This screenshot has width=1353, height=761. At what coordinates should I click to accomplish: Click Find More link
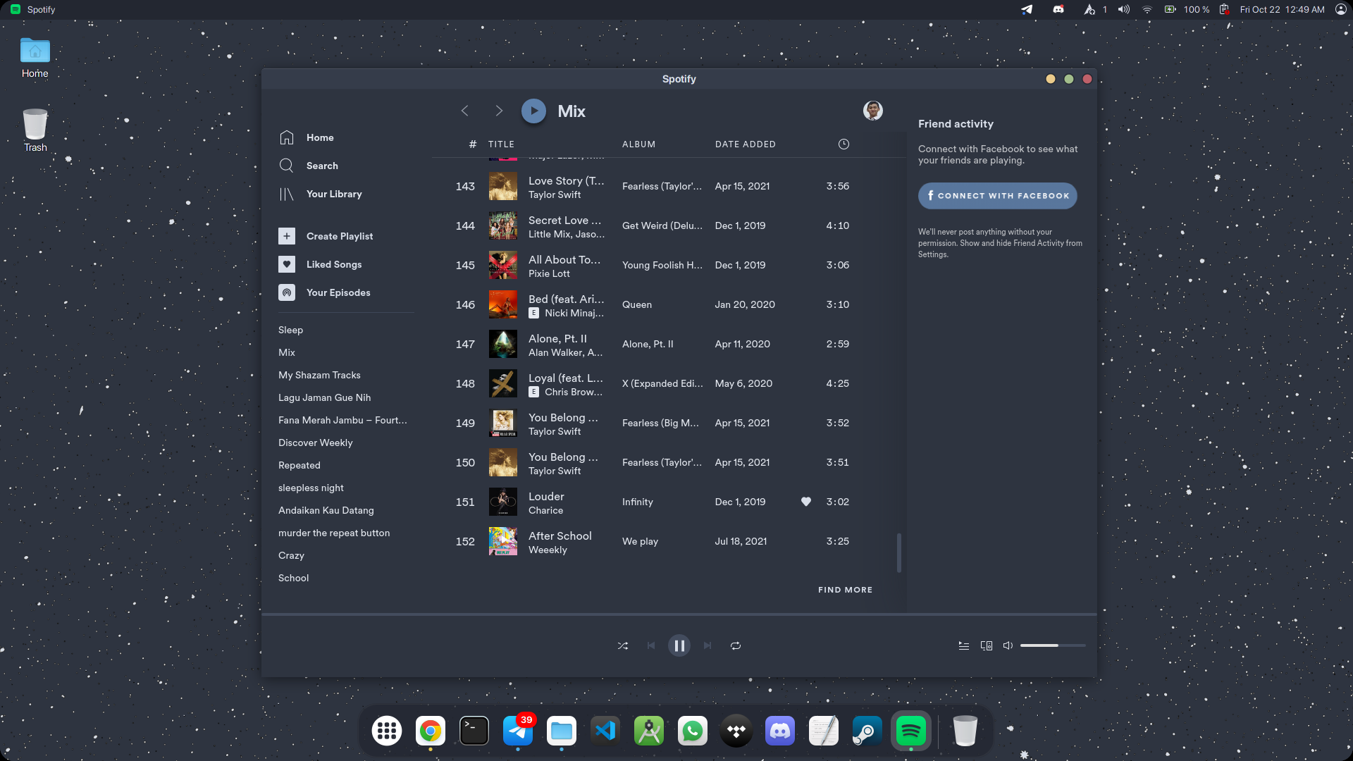(x=845, y=590)
